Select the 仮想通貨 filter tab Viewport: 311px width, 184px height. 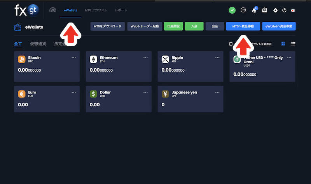[38, 44]
